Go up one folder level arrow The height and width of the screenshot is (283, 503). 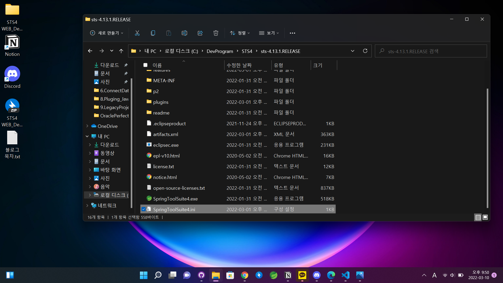pos(121,51)
